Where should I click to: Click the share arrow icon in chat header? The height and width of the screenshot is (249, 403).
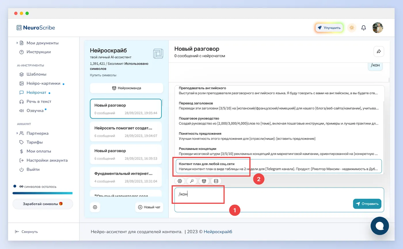click(x=379, y=51)
